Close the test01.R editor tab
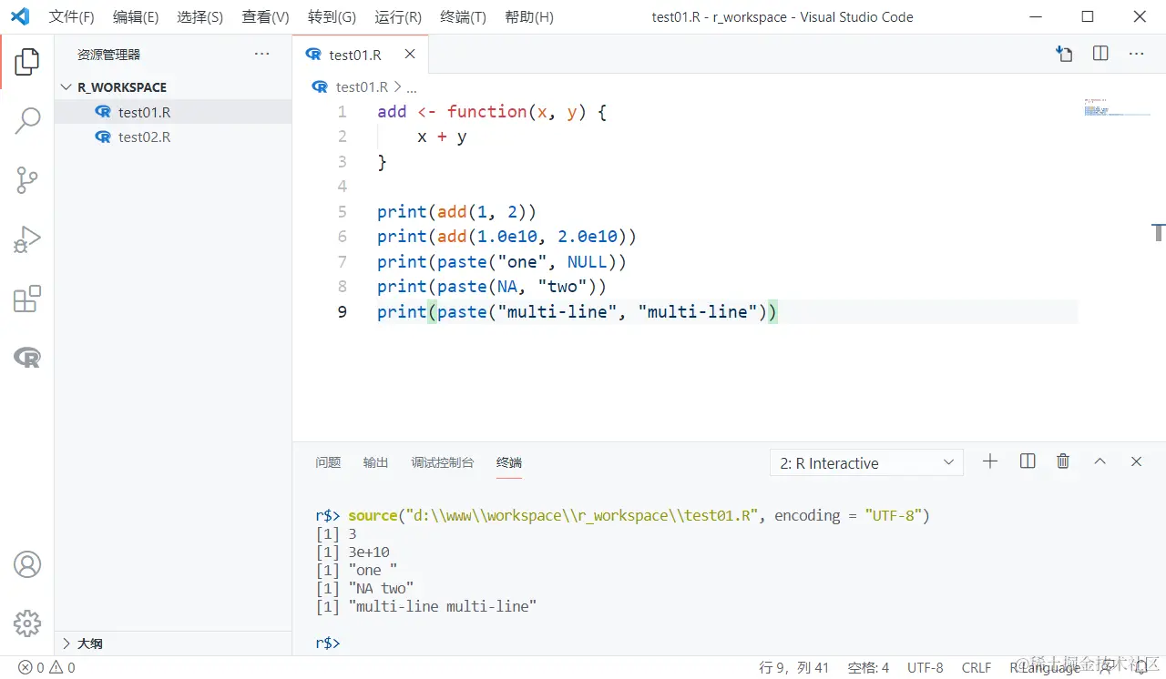The image size is (1166, 679). pyautogui.click(x=410, y=54)
